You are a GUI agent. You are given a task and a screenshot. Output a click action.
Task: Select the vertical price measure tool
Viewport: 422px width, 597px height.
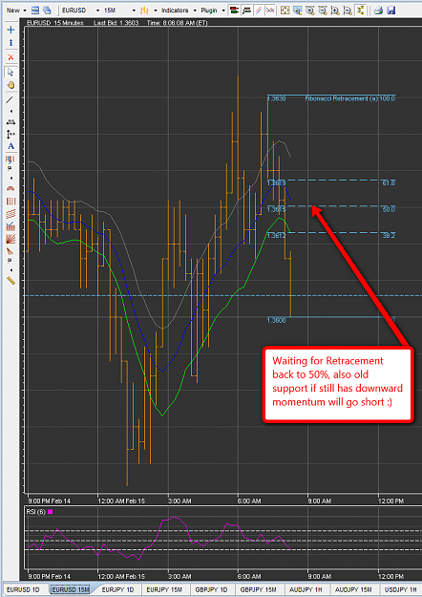coord(11,134)
